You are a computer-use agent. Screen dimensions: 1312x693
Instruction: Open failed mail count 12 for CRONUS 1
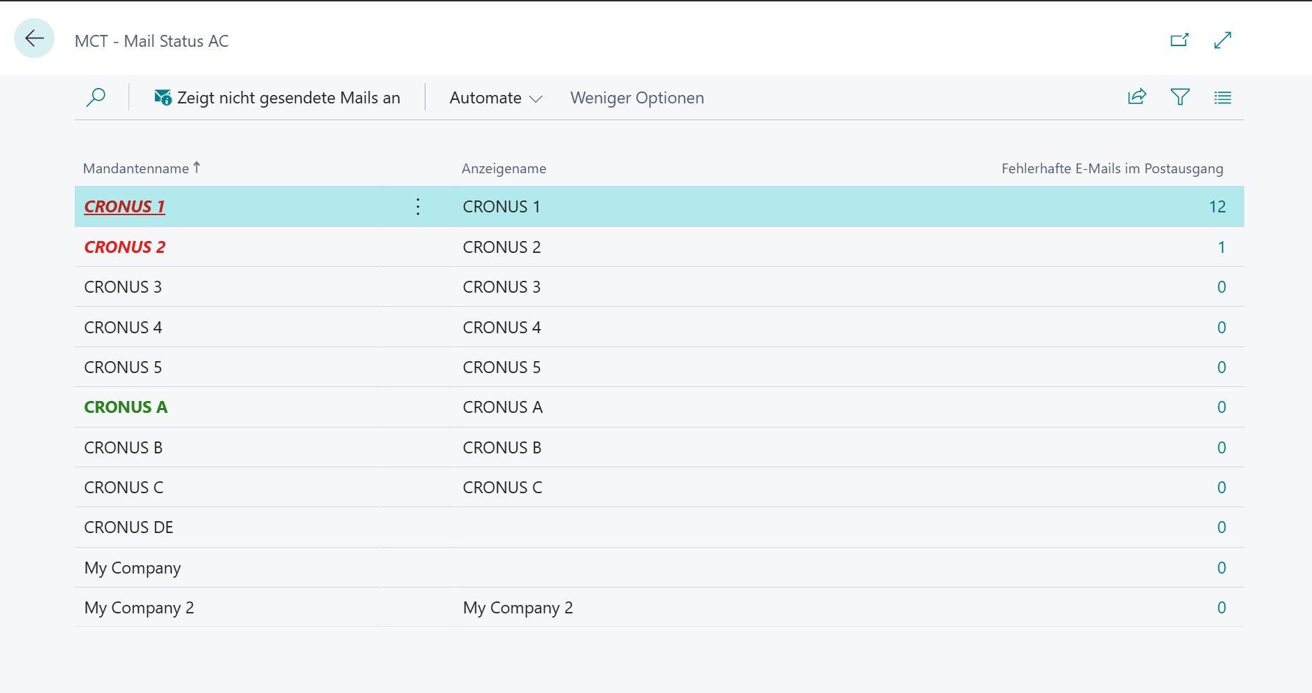point(1217,207)
